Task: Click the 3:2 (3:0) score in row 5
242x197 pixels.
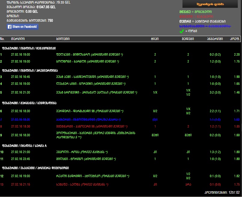Action: click(x=215, y=92)
